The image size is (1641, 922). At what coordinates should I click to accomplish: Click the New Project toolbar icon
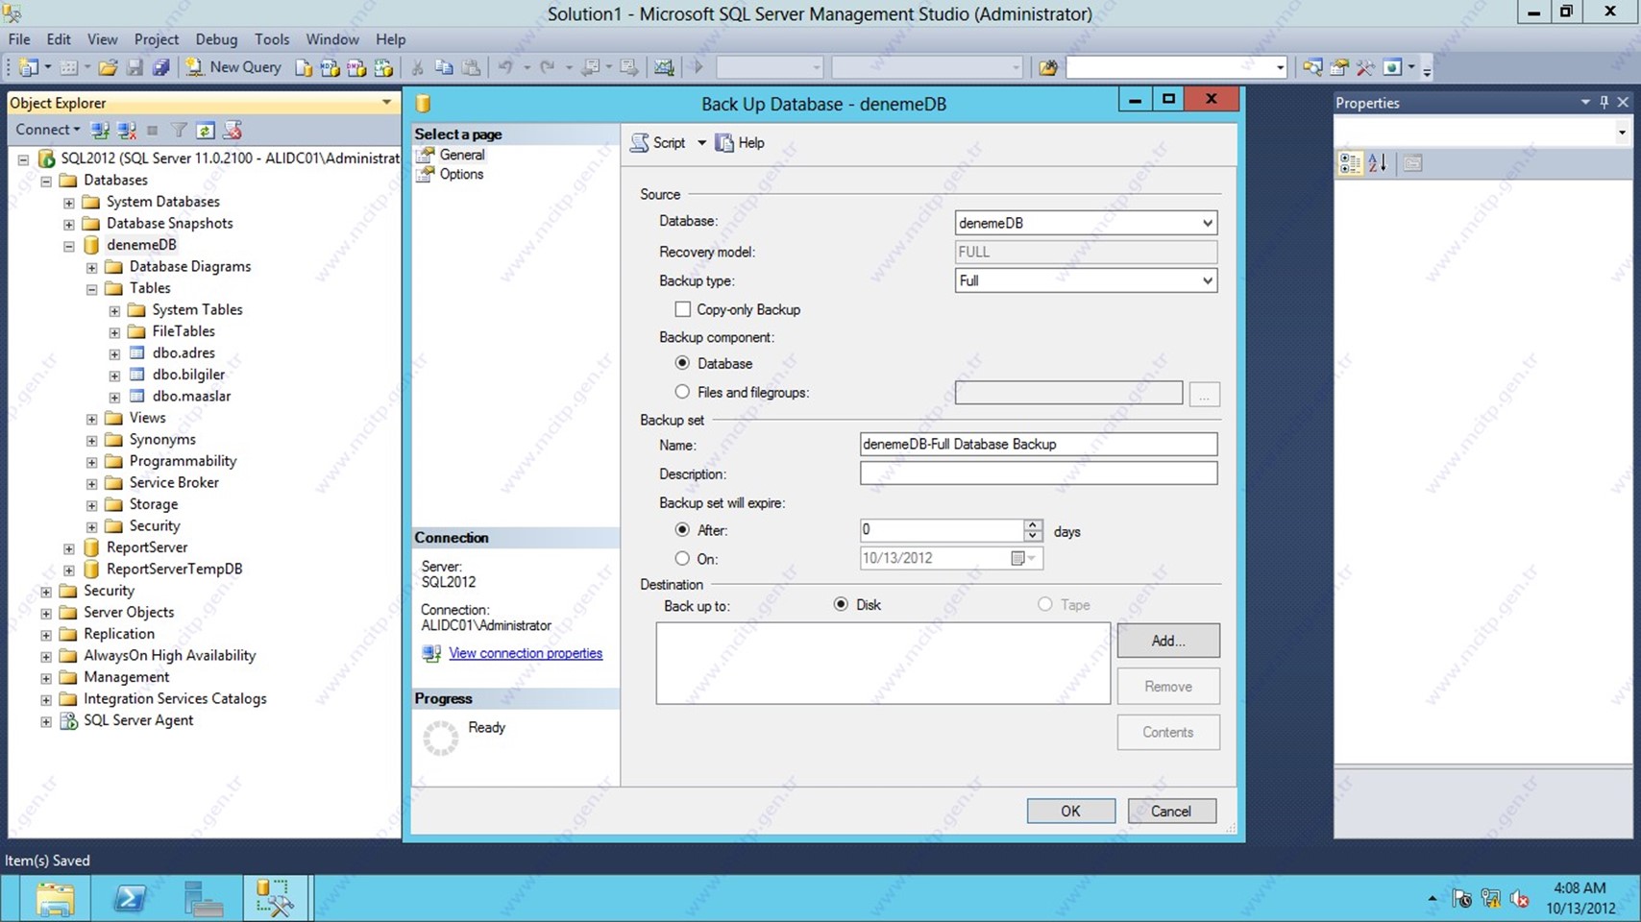(28, 67)
